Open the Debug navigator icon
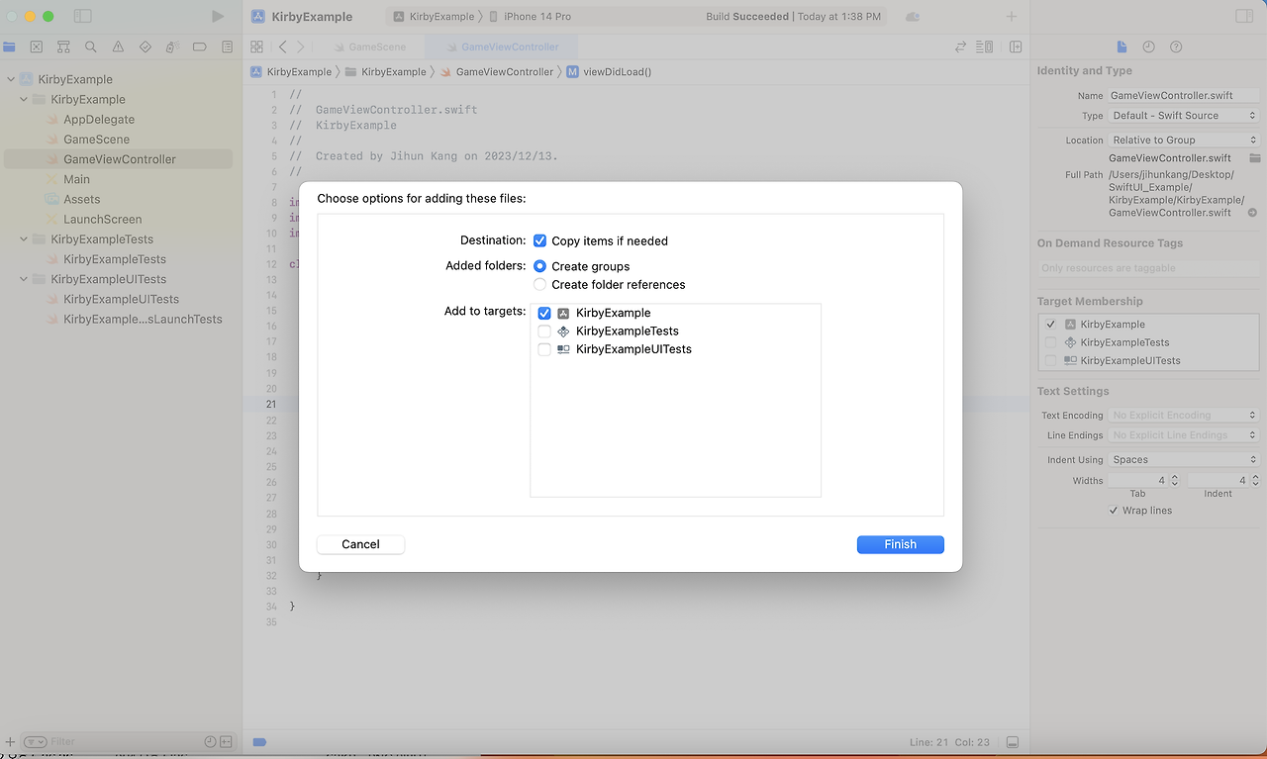 click(171, 47)
